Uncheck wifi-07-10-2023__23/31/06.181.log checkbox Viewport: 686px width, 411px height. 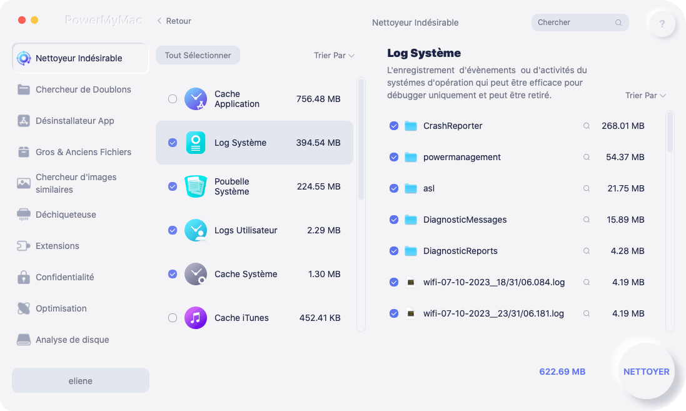[394, 314]
